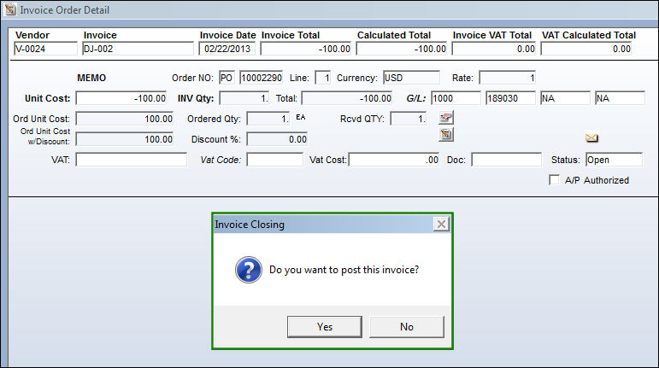Screen dimensions: 659x368
Task: Click the Currency field showing USD
Action: [411, 78]
